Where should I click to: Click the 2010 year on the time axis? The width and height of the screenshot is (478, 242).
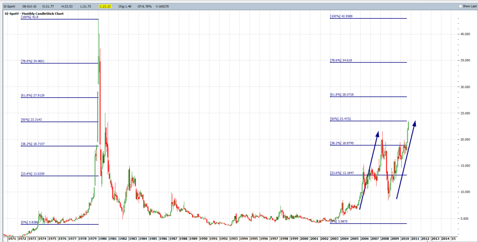[x=405, y=239]
